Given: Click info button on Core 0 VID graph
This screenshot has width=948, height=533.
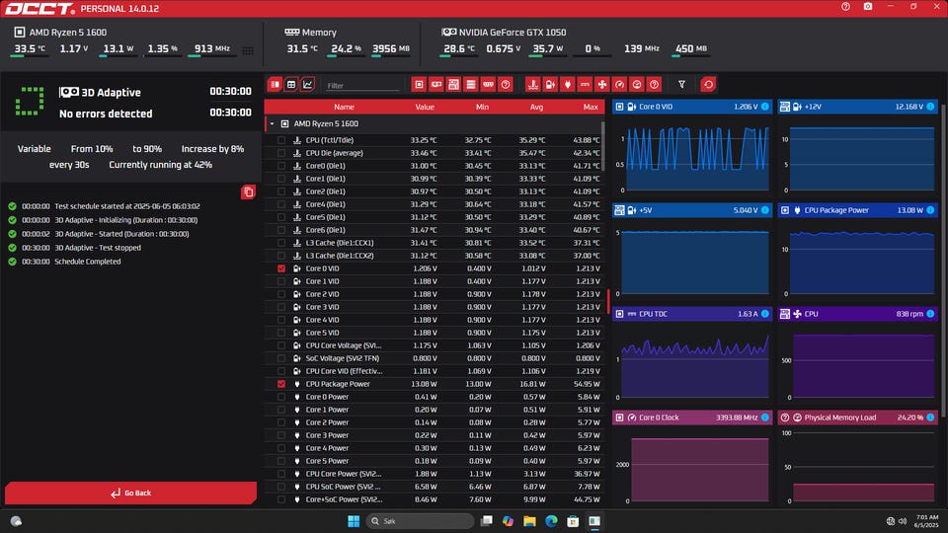Looking at the screenshot, I should 764,106.
